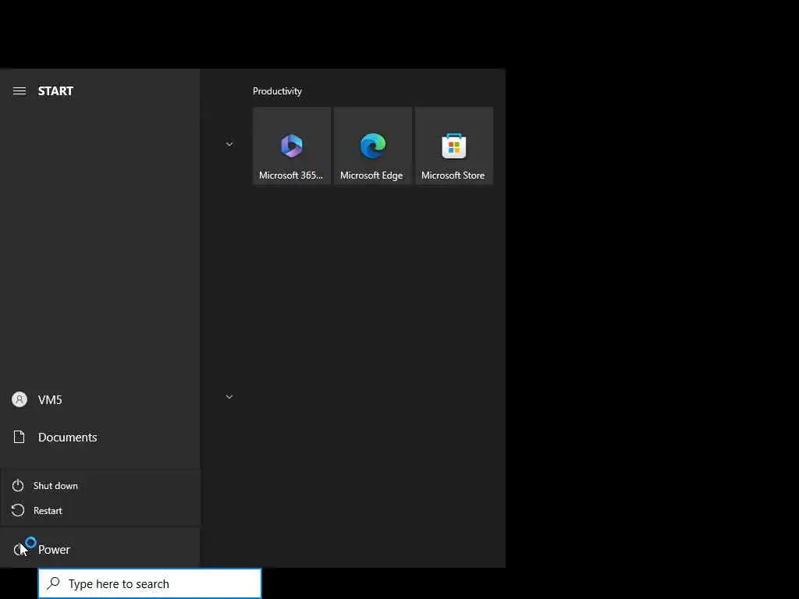Screen dimensions: 799x599
Task: Choose Shut down from the power menu
Action: (101, 485)
